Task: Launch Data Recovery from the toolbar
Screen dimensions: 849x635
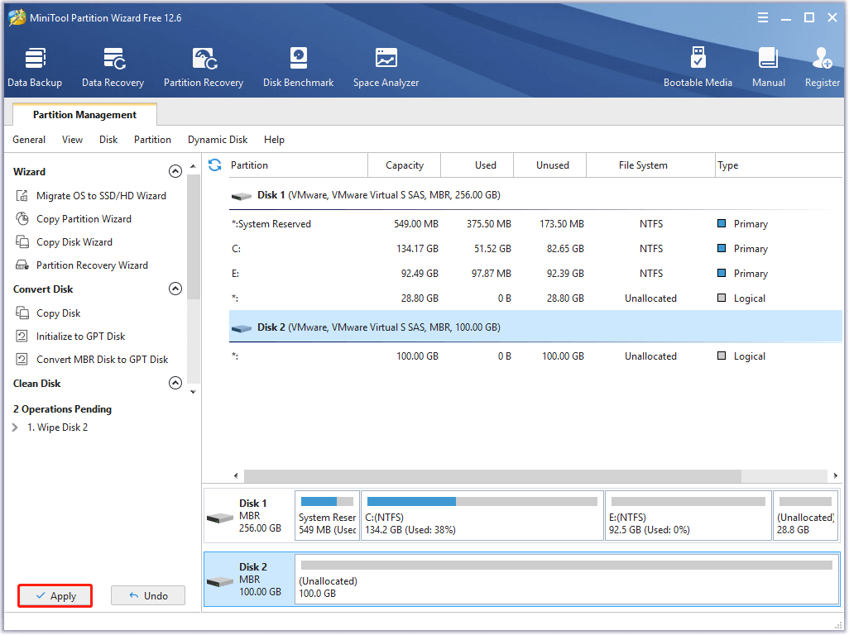Action: pyautogui.click(x=113, y=68)
